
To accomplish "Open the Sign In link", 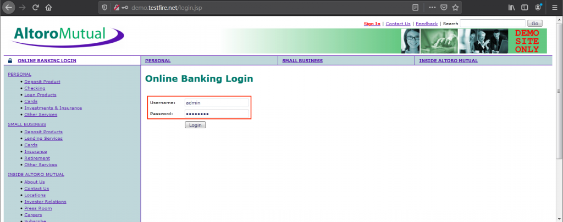I will (372, 24).
